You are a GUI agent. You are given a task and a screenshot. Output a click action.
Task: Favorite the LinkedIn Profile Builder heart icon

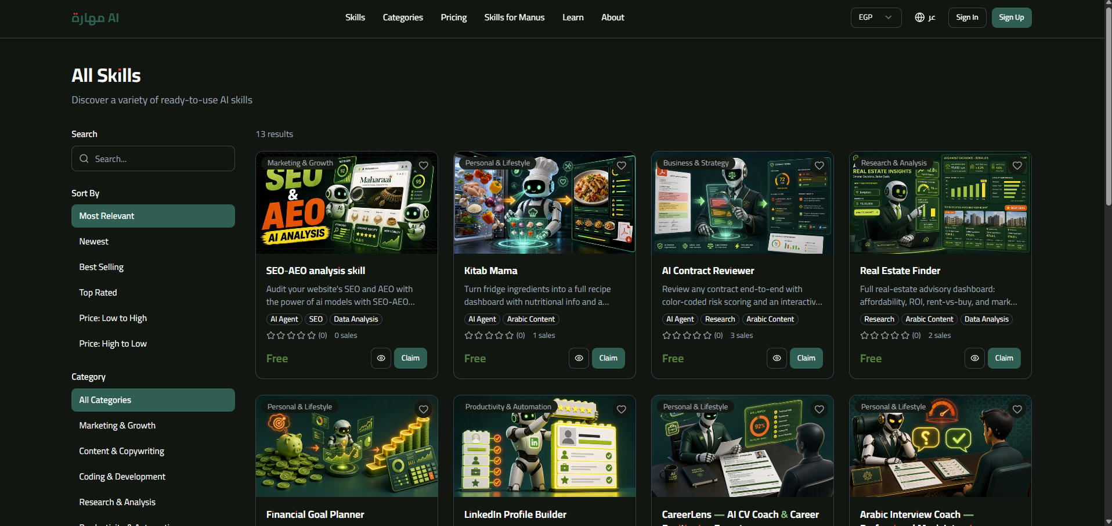pyautogui.click(x=622, y=409)
